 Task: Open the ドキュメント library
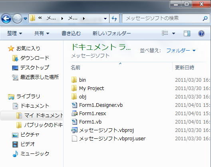pyautogui.click(x=35, y=106)
